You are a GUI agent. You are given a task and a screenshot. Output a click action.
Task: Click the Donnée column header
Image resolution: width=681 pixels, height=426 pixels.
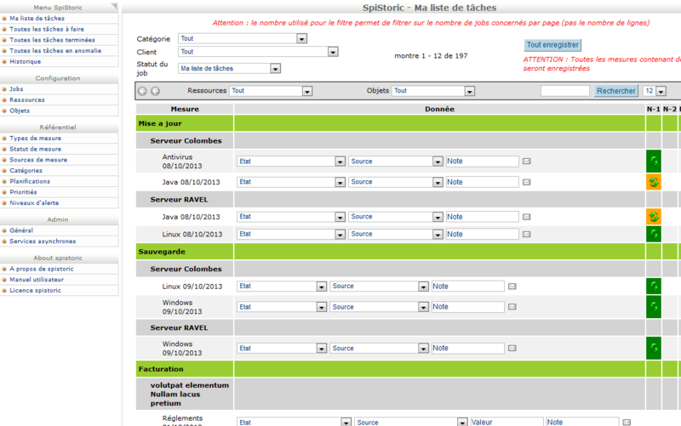(x=439, y=110)
